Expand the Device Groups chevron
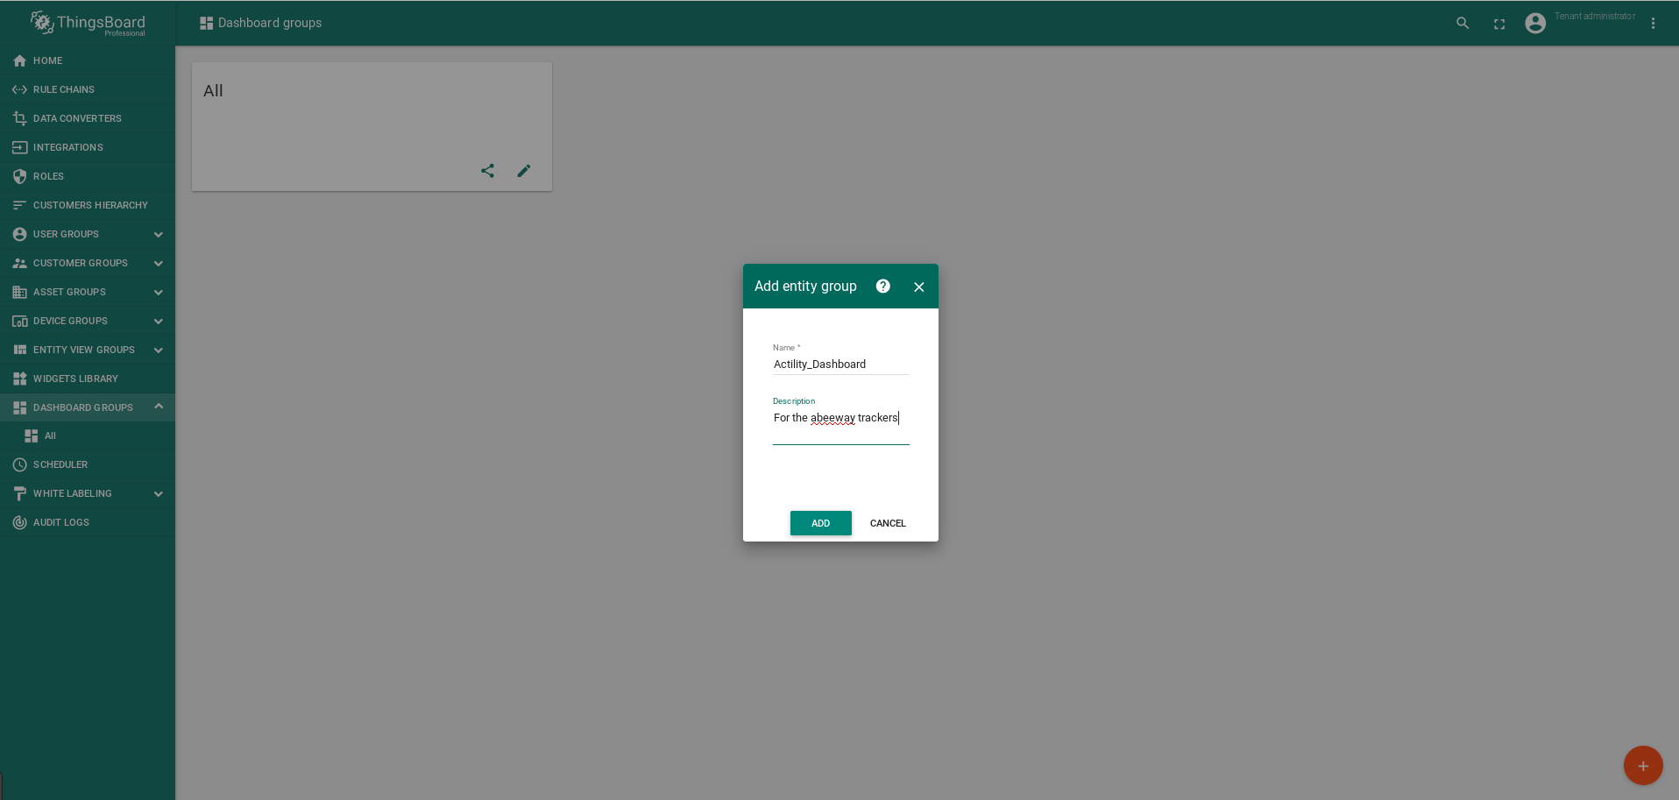1679x800 pixels. 158,322
